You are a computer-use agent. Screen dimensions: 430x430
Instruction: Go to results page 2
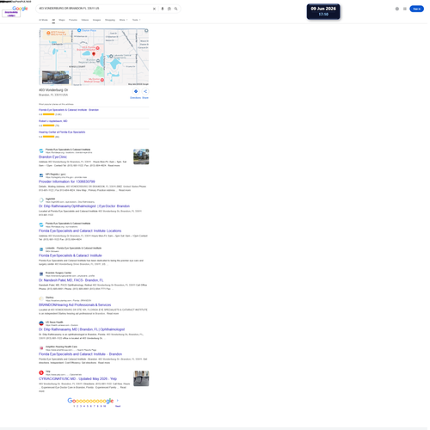[x=77, y=406]
